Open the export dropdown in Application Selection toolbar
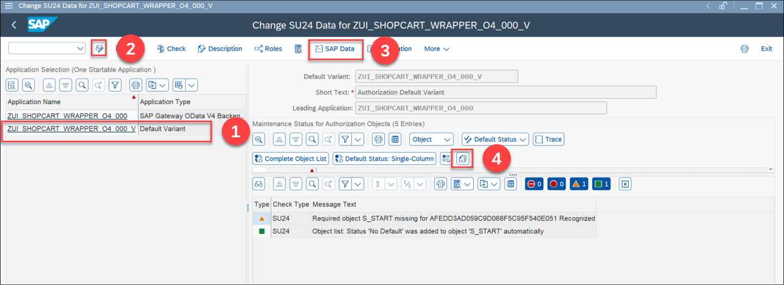The height and width of the screenshot is (285, 784). tap(157, 85)
